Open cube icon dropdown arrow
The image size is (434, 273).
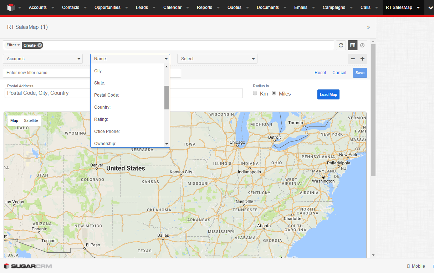coord(20,7)
